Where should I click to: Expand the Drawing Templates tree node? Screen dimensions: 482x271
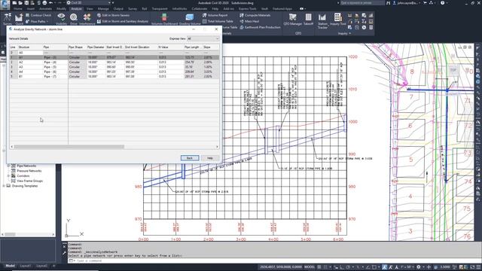(3, 186)
